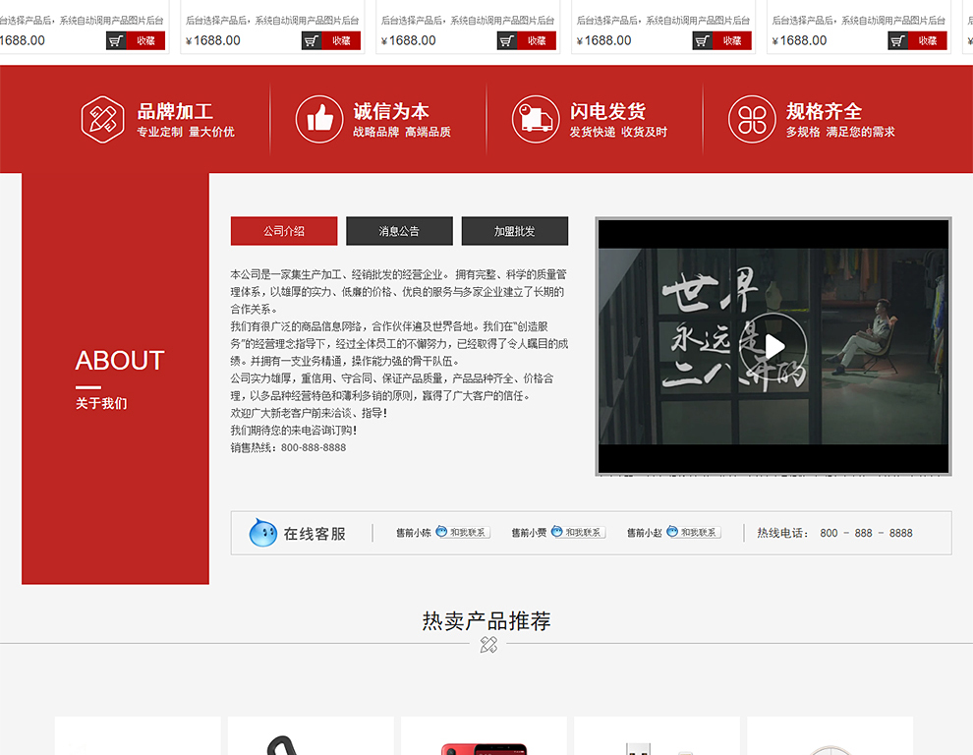Click the 品牌加工 heading text

tap(175, 111)
